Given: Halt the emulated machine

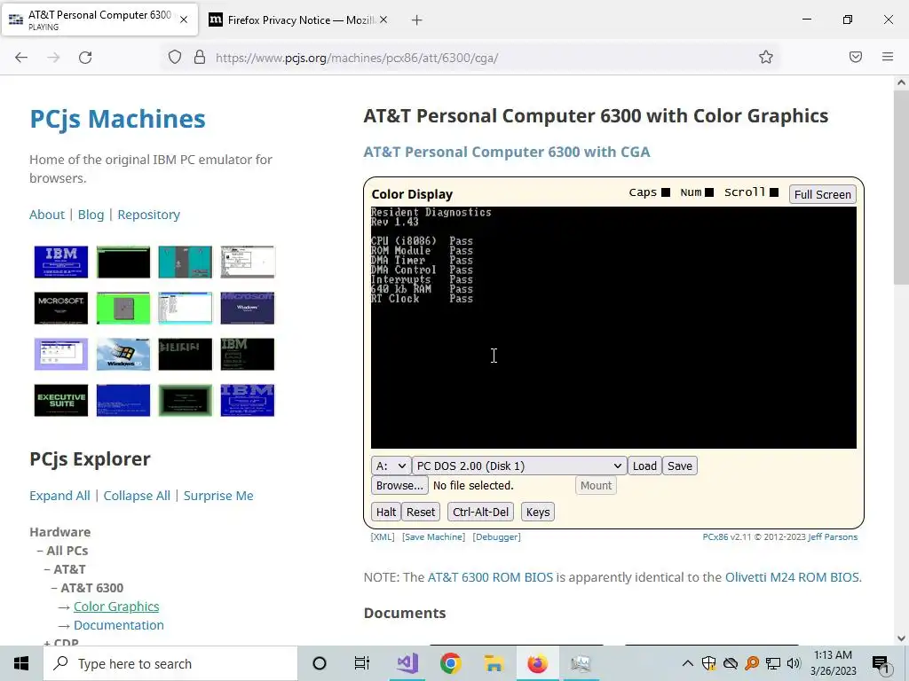Looking at the screenshot, I should [385, 512].
